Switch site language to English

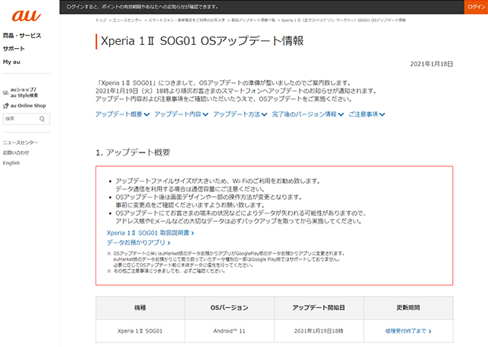pos(11,162)
